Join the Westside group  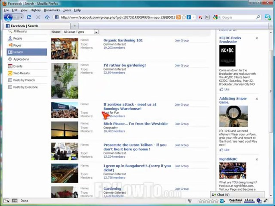click(182, 124)
